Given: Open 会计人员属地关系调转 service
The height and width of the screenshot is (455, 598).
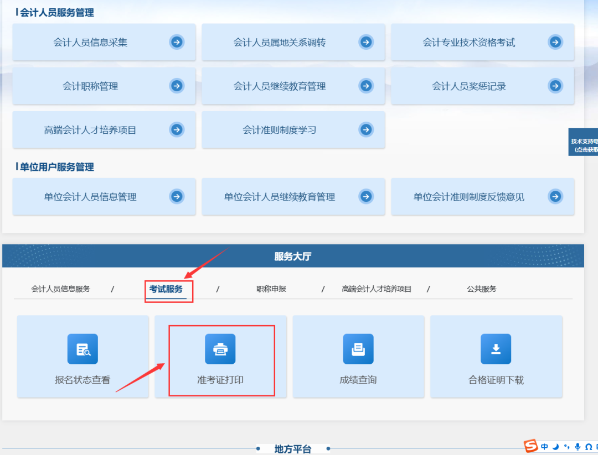Looking at the screenshot, I should 293,42.
